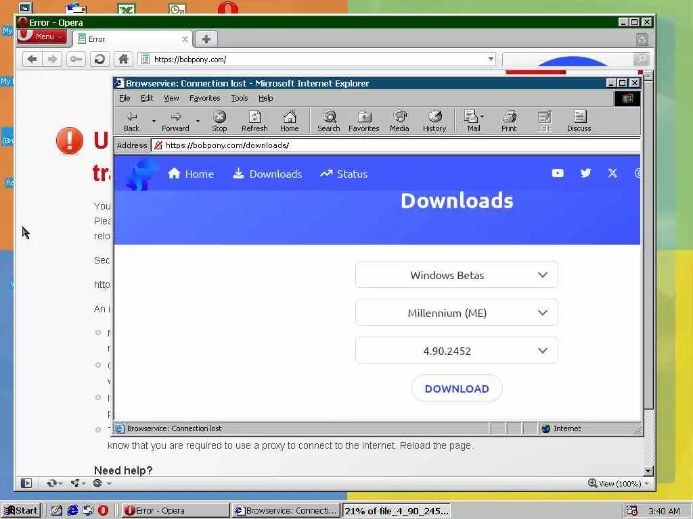Click the Internet Explorer address field
Viewport: 693px width, 519px height.
click(395, 145)
